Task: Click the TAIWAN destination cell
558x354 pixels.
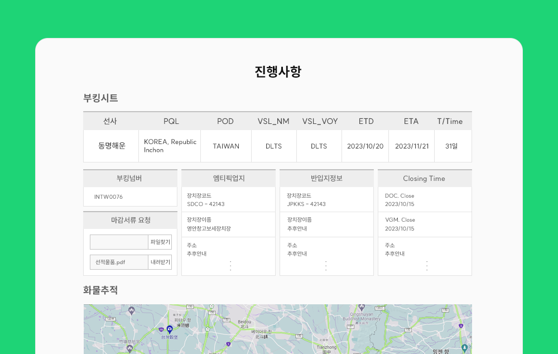Action: 226,146
